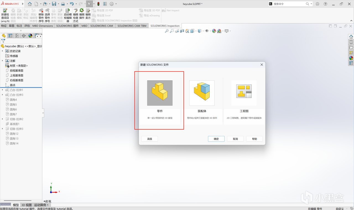
Task: Click the 高级 button in the dialog
Action: 150,139
